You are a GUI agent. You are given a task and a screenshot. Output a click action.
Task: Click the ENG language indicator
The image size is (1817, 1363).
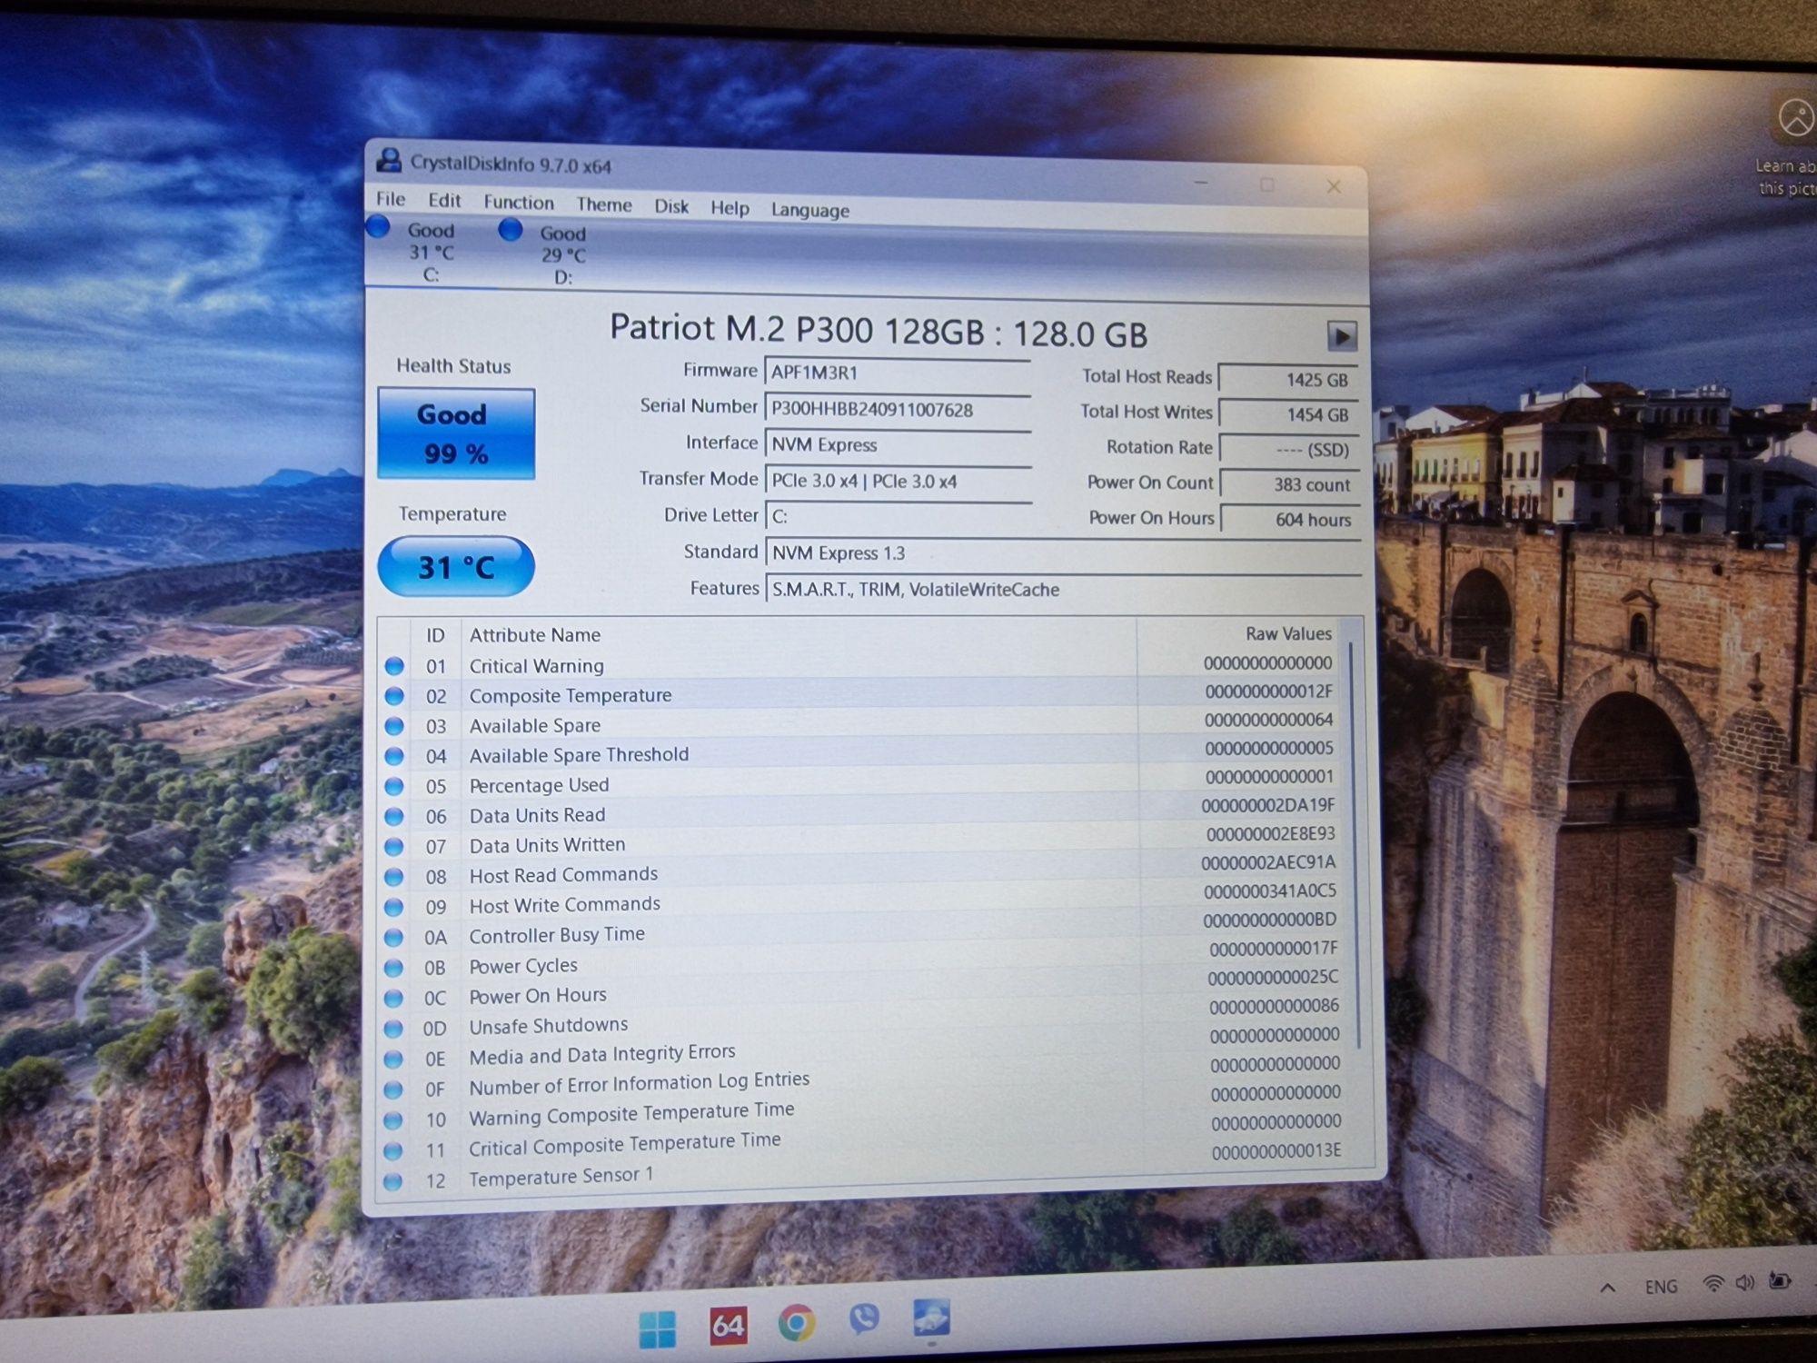point(1661,1287)
